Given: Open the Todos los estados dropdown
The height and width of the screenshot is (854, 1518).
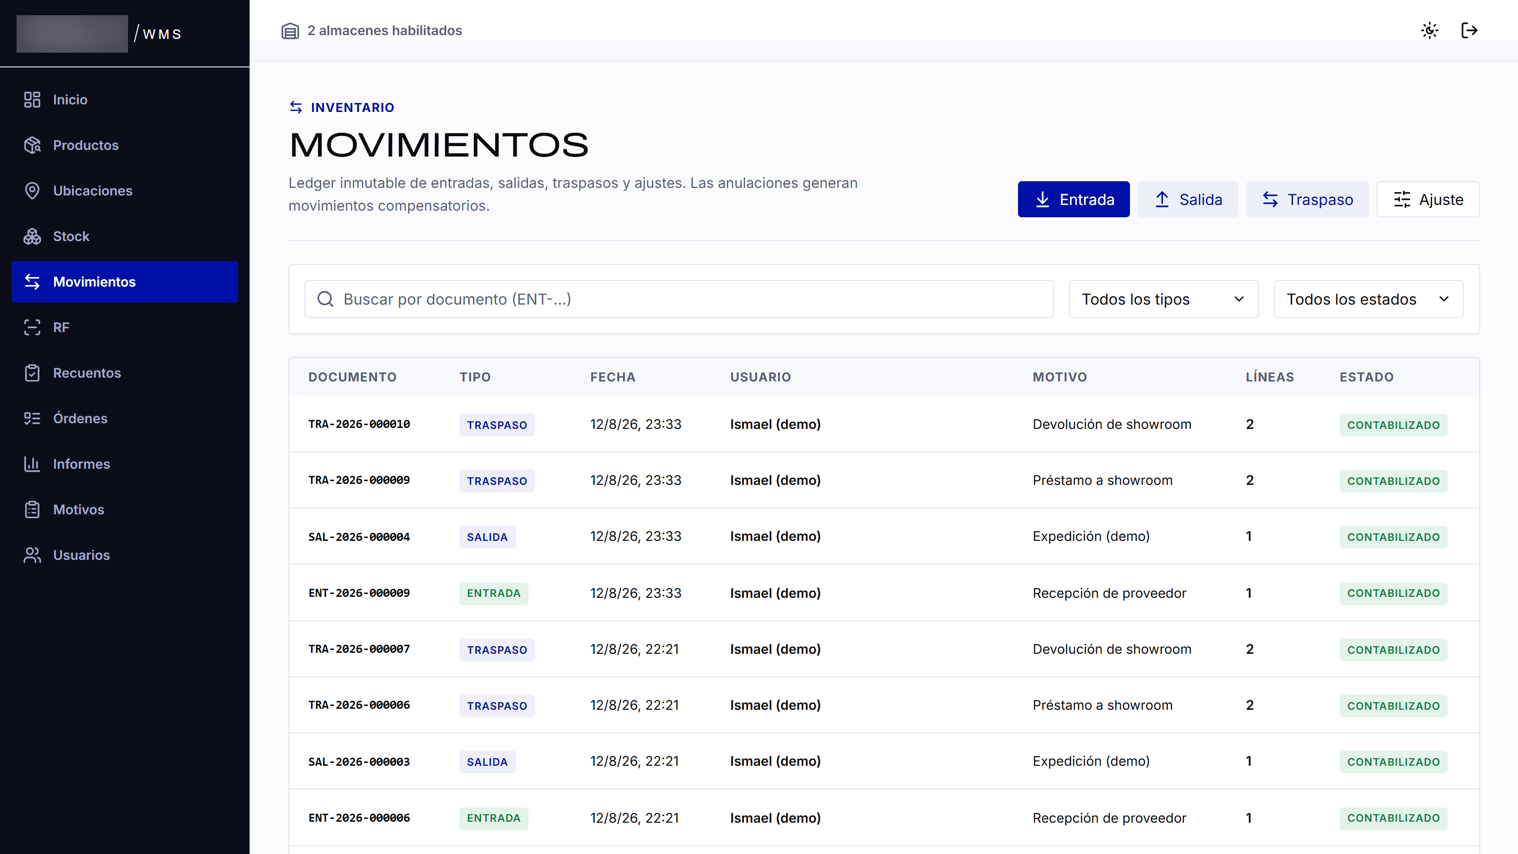Looking at the screenshot, I should tap(1368, 299).
